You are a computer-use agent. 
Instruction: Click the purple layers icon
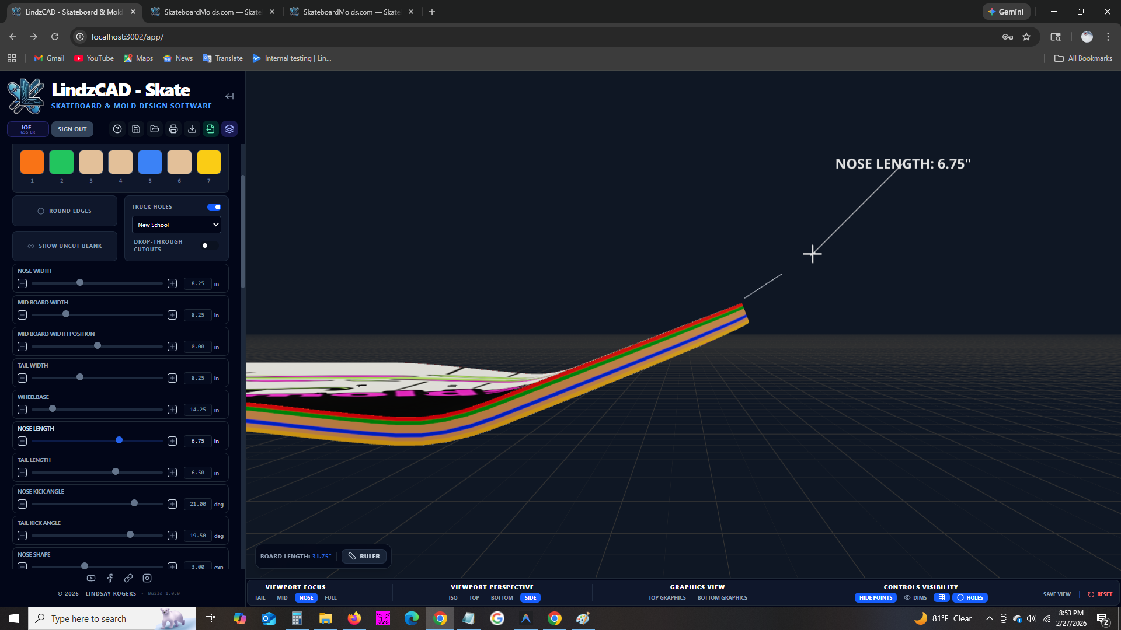point(229,129)
